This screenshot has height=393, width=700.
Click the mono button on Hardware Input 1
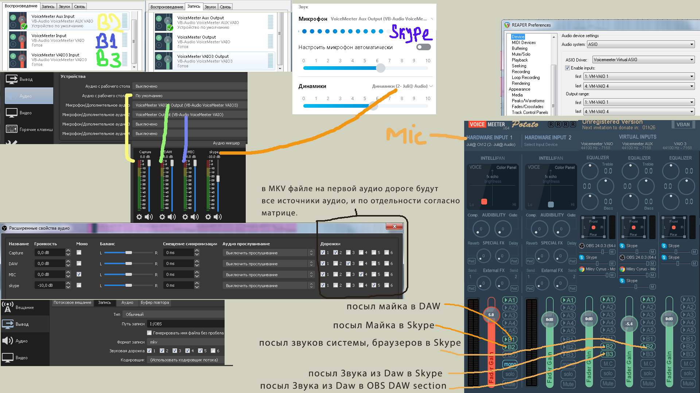[510, 364]
